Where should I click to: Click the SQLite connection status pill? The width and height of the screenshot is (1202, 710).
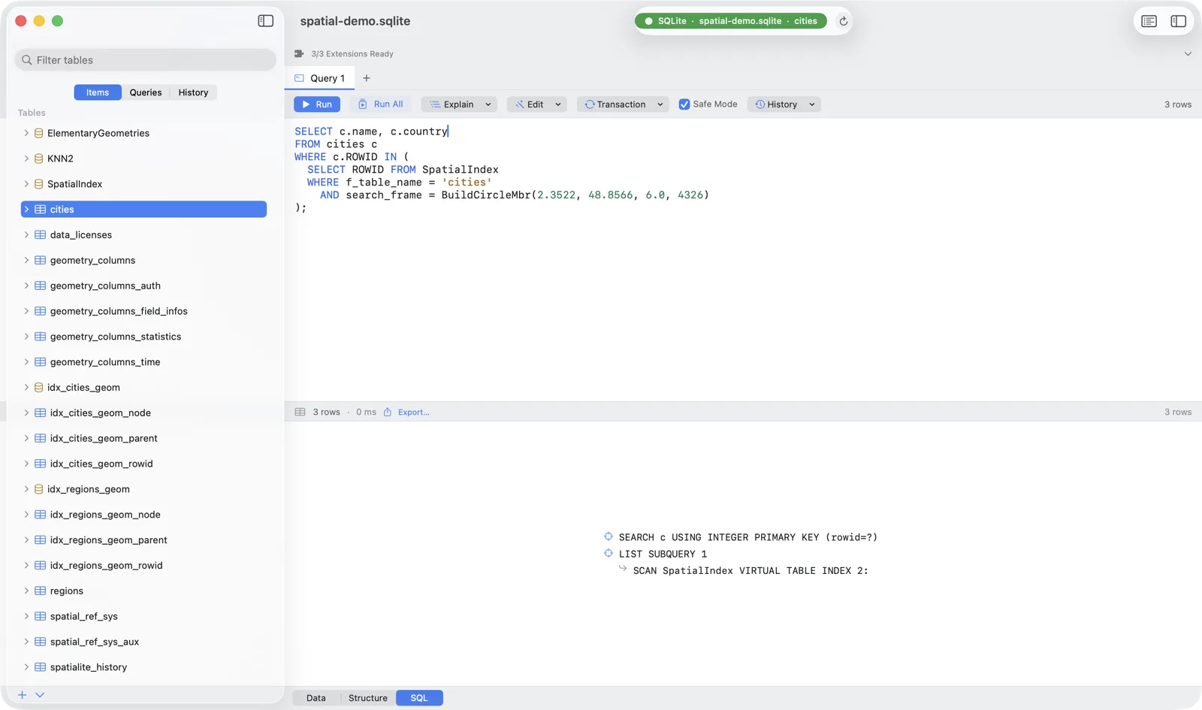click(731, 21)
